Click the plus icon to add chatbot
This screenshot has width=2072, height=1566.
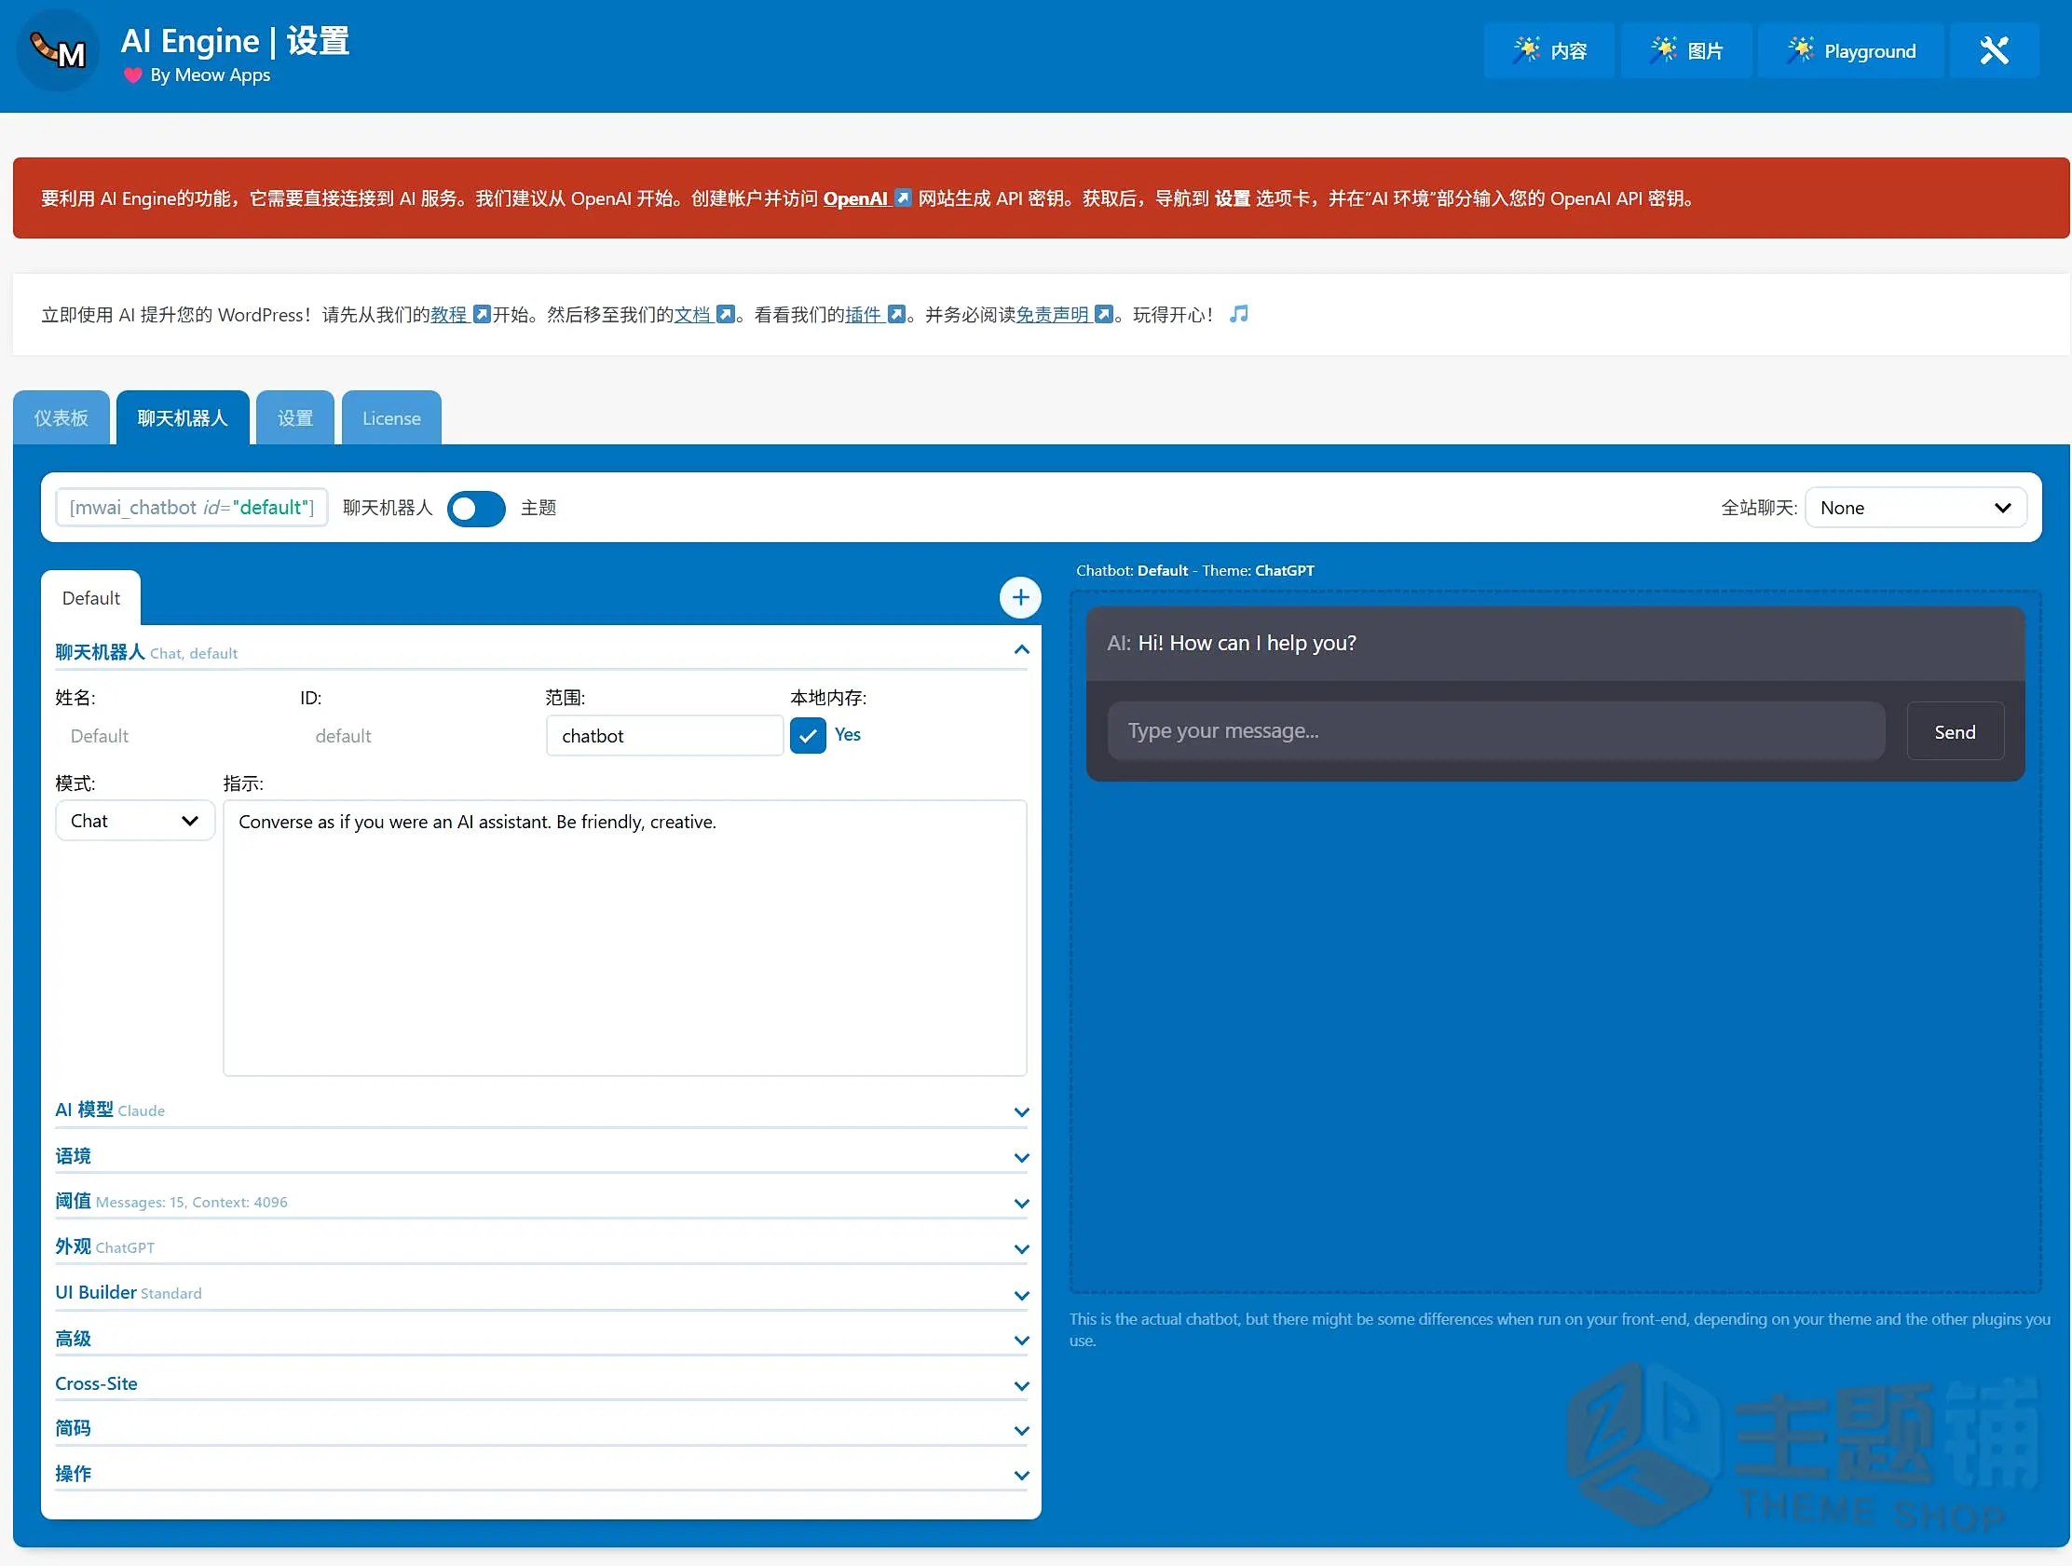coord(1020,597)
